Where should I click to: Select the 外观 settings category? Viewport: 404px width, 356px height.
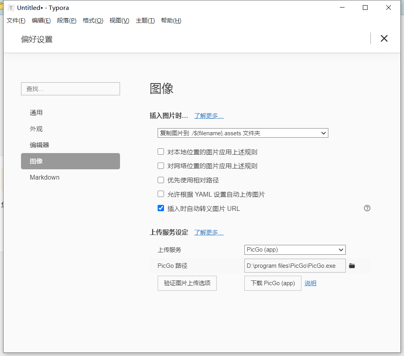click(x=71, y=129)
